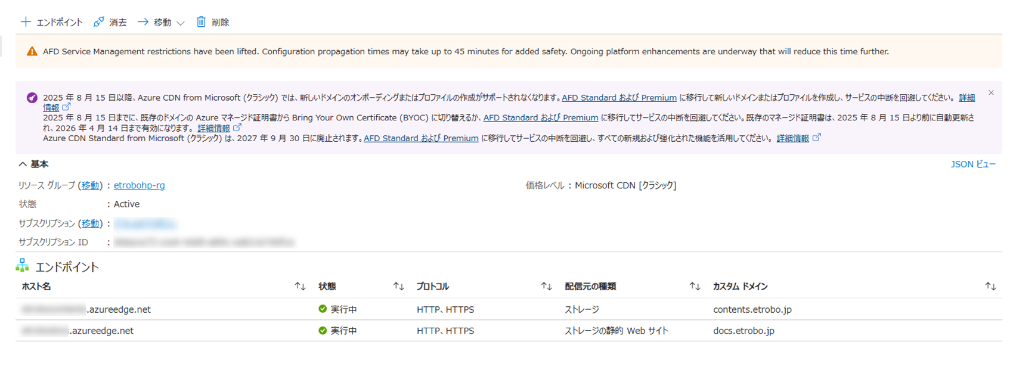This screenshot has width=1016, height=373.
Task: Click green running icon in docs.etrobo.jp row
Action: (323, 330)
